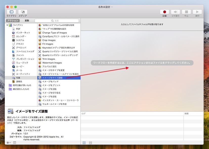Run the workflow with 実行 button

click(x=197, y=12)
